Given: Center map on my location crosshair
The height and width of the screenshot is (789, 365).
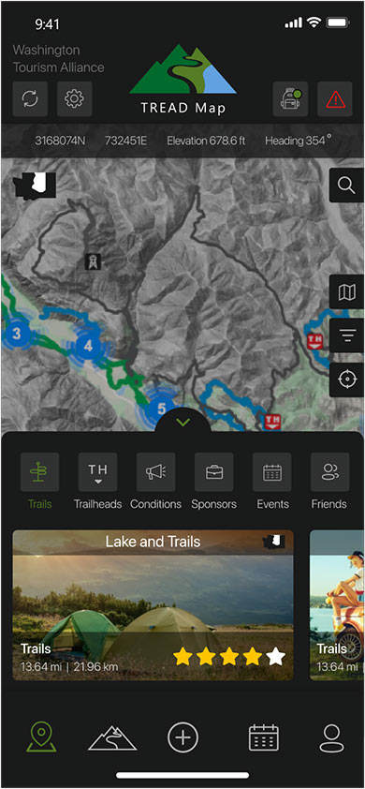Looking at the screenshot, I should (346, 380).
